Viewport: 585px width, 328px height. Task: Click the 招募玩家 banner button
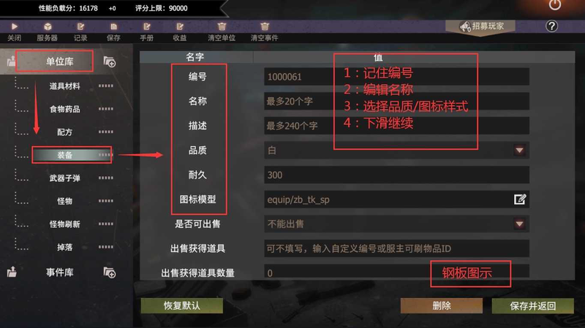[x=480, y=26]
